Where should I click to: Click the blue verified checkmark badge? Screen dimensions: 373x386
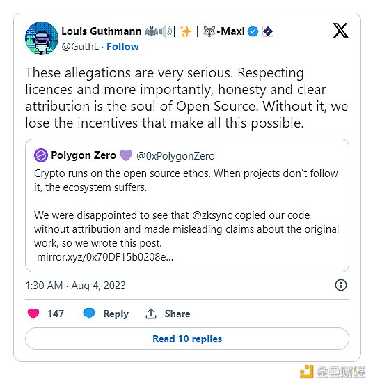(x=253, y=31)
